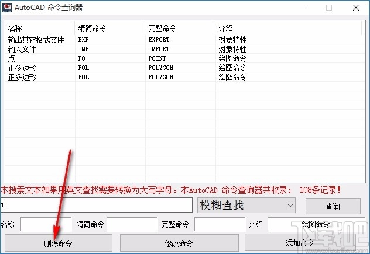Click the 查询 search button

pos(333,206)
